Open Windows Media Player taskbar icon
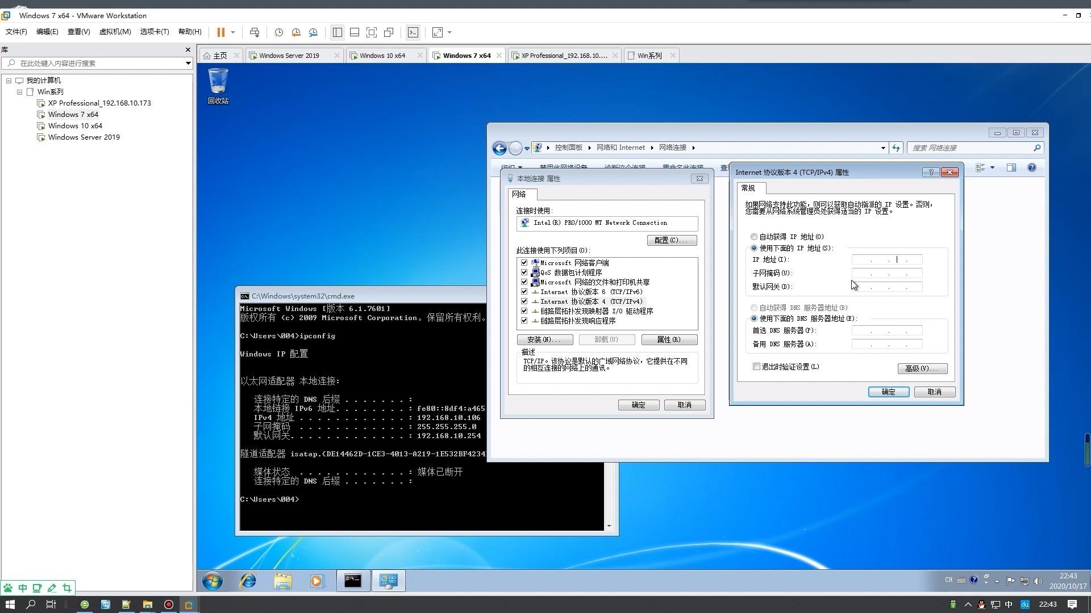 click(x=317, y=581)
